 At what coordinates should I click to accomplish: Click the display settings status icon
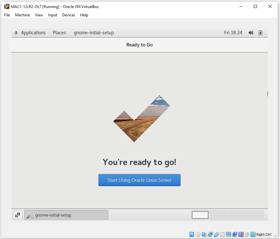pos(229,235)
